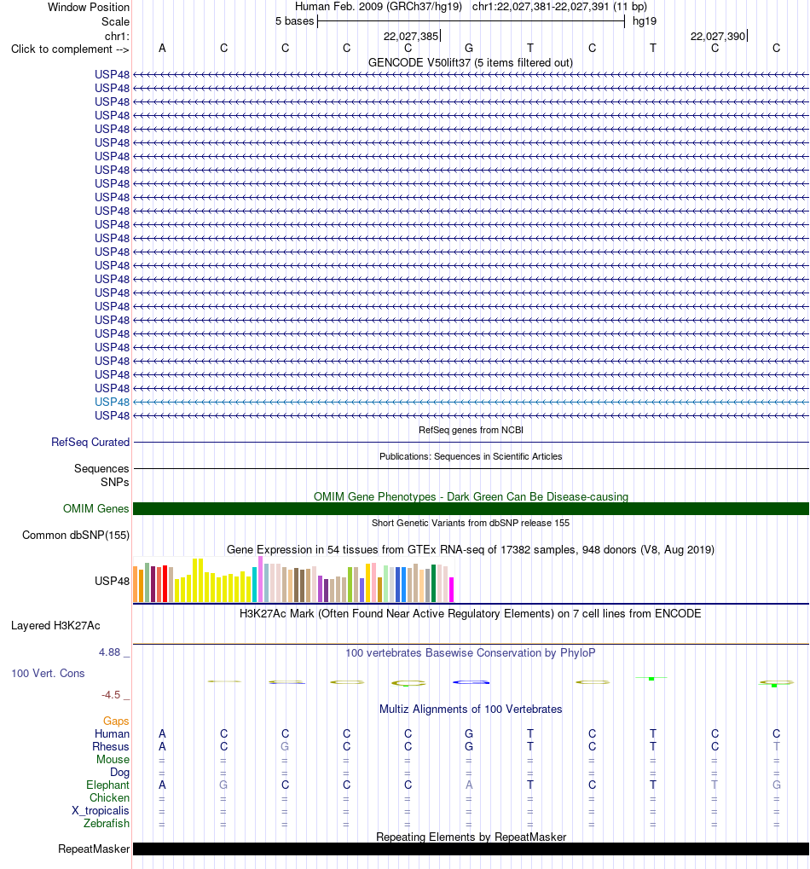Click the 'Sequences SNPs' track label

102,476
